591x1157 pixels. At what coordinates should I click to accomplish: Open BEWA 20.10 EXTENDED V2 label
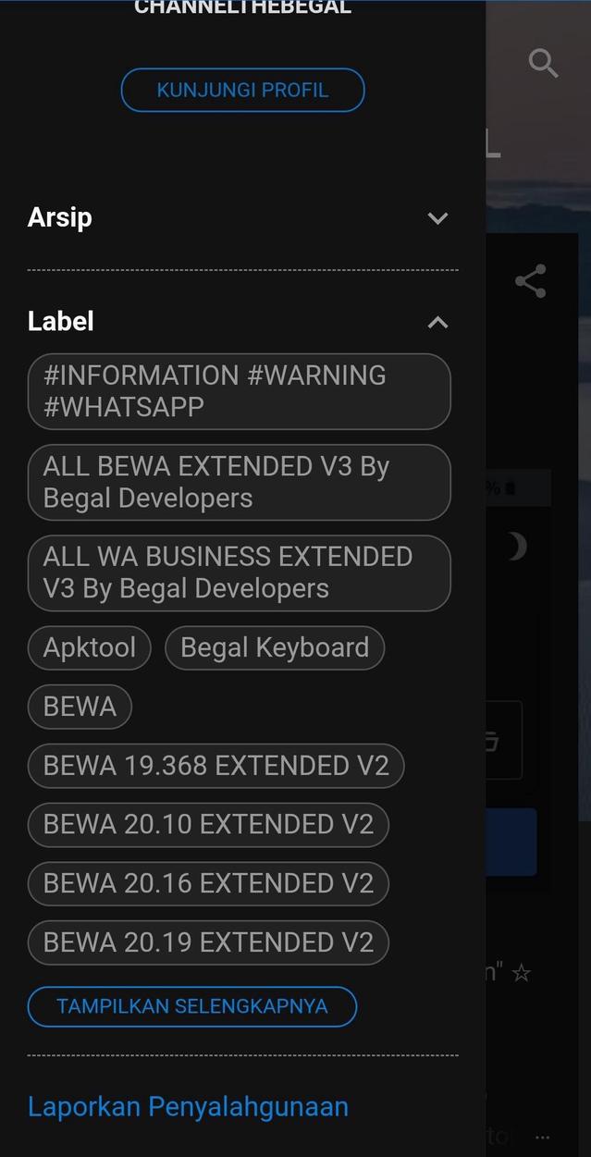point(208,824)
